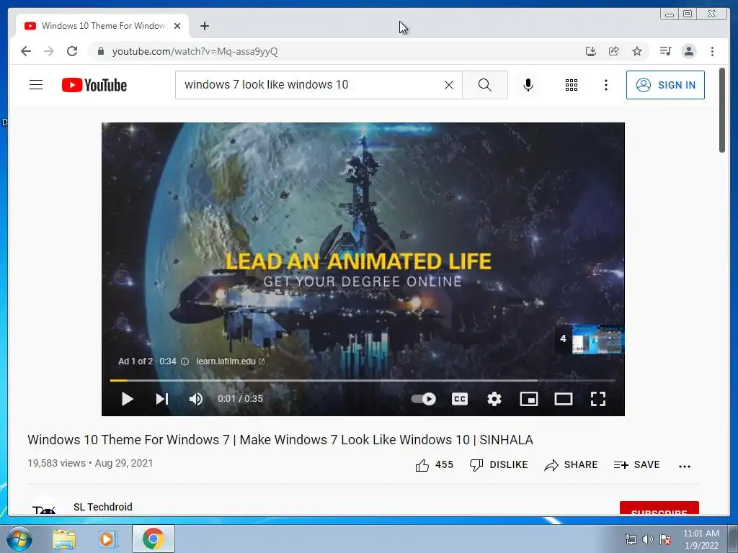Image resolution: width=738 pixels, height=553 pixels.
Task: Open the YouTube apps grid icon
Action: 572,85
